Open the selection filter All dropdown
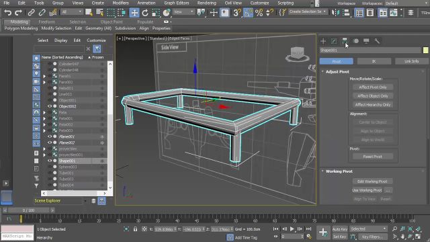The width and height of the screenshot is (430, 242). point(72,12)
